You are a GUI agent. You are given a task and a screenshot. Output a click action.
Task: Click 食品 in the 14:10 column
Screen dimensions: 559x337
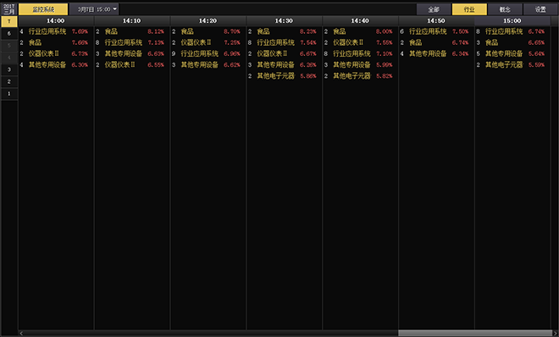point(111,31)
